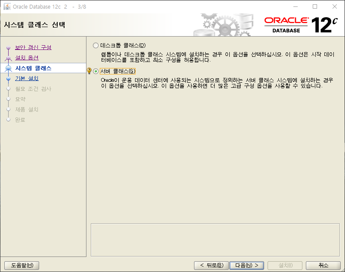Click the 취소 cancel button
The image size is (345, 272).
click(x=323, y=266)
